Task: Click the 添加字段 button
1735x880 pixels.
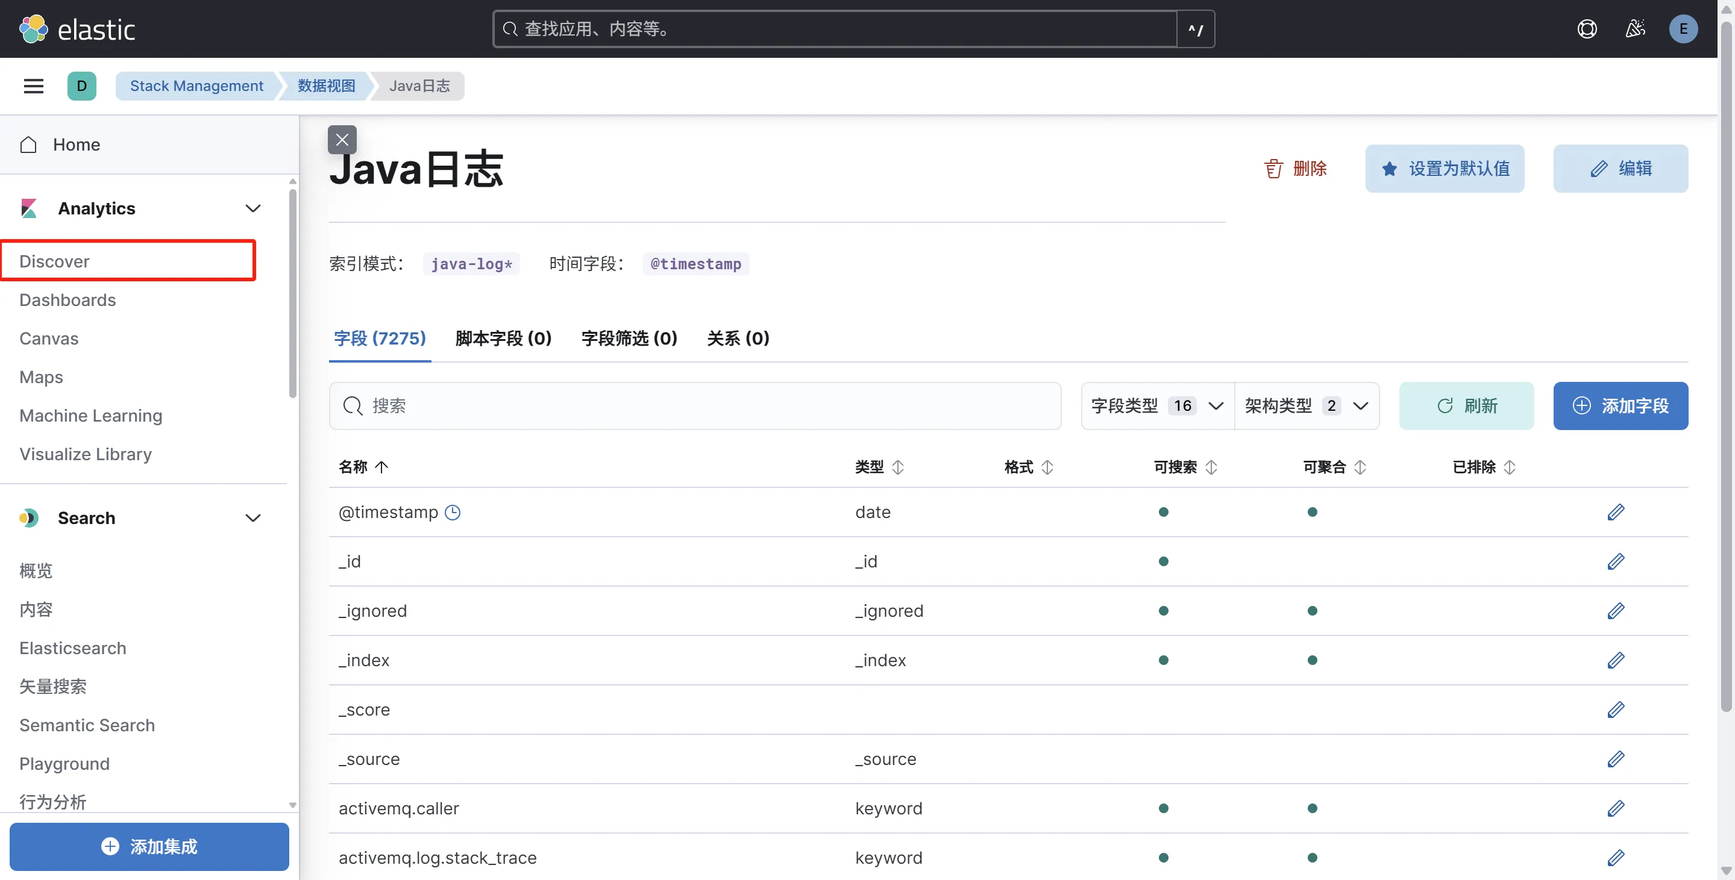Action: 1620,405
